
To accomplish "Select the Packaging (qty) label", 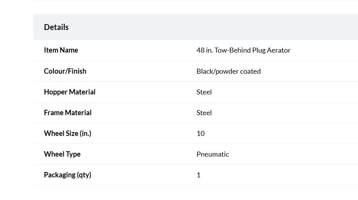I will click(x=67, y=175).
